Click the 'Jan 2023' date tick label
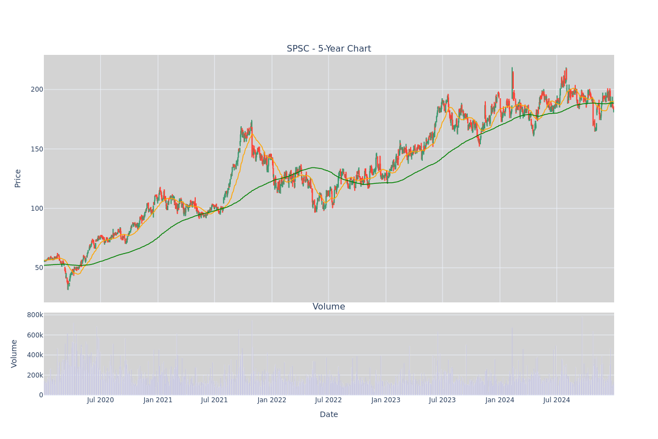Viewport: 658px width, 439px height. click(386, 400)
